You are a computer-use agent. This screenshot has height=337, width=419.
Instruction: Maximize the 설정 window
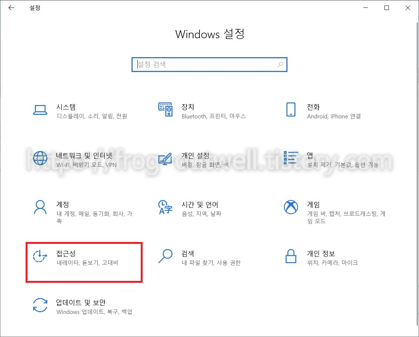(x=386, y=8)
